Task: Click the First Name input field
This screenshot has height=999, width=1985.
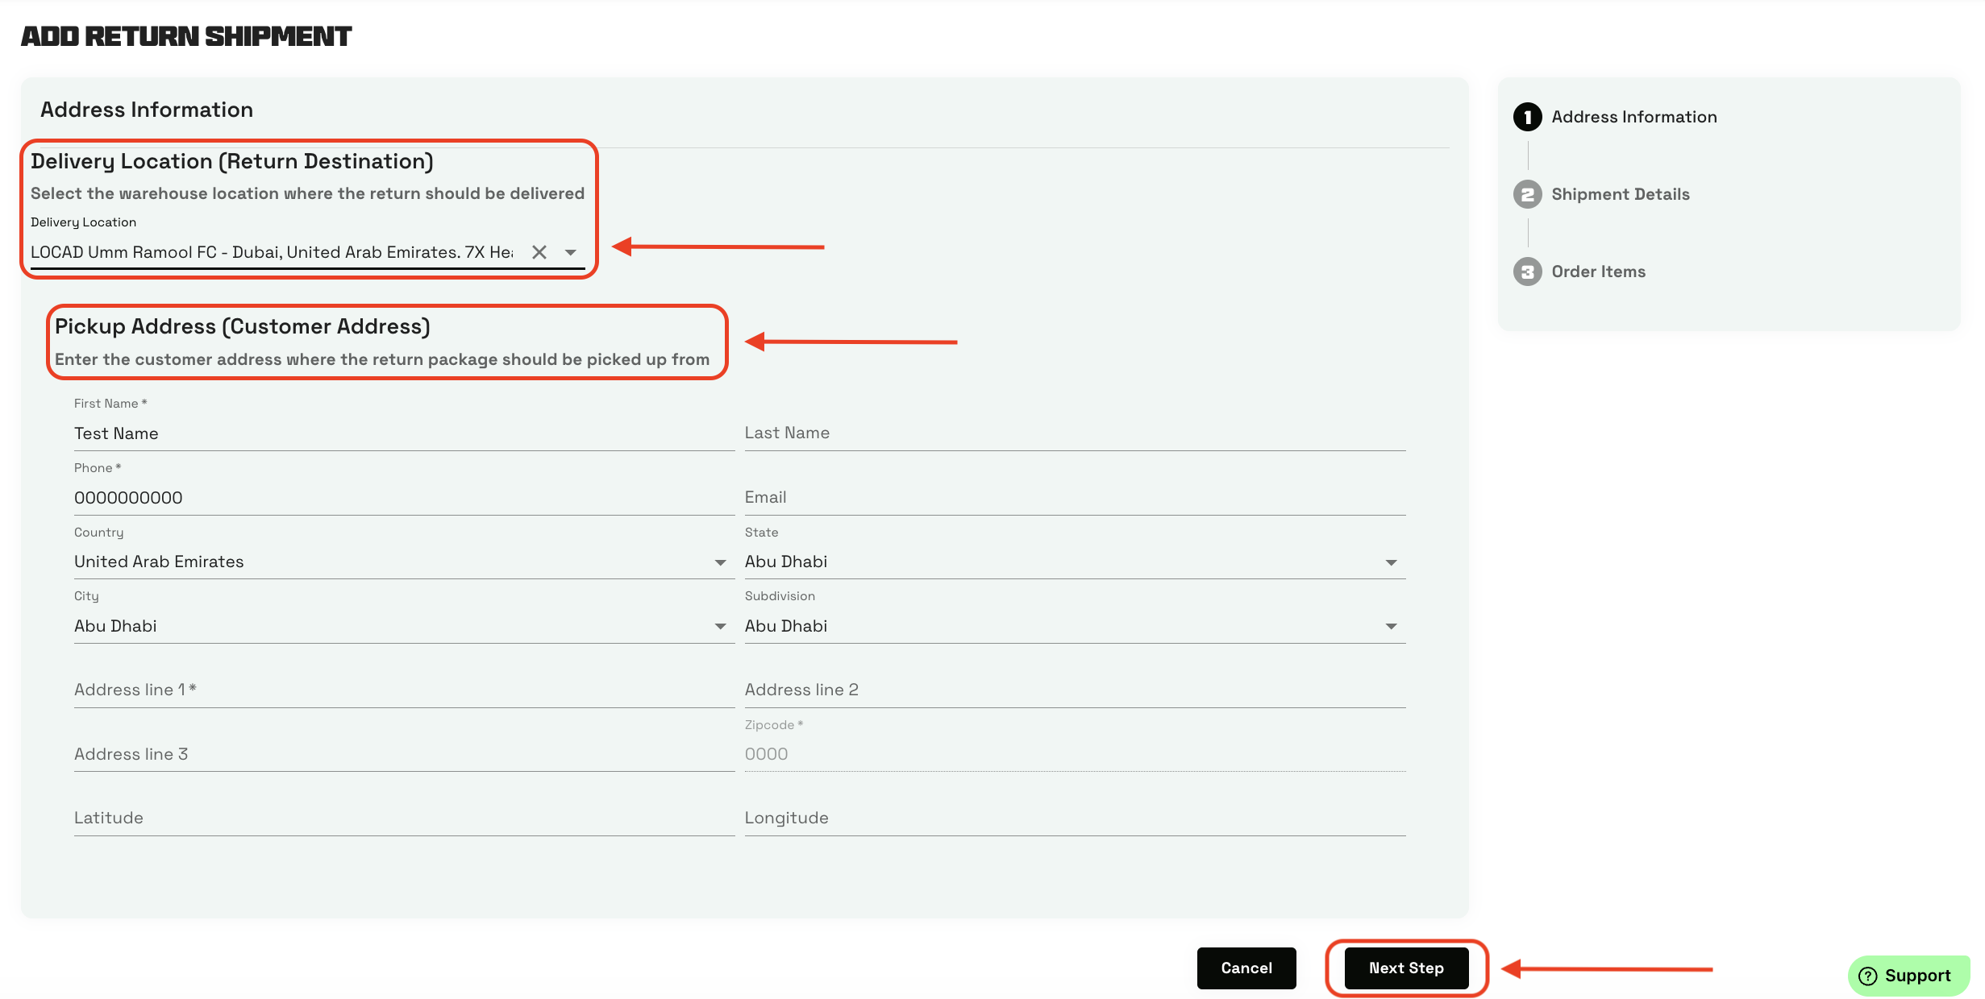Action: click(x=403, y=433)
